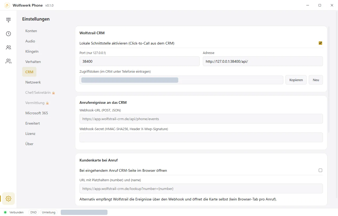338x216 pixels.
Task: Click the URL mit Platzhaltern field
Action: coord(201,189)
